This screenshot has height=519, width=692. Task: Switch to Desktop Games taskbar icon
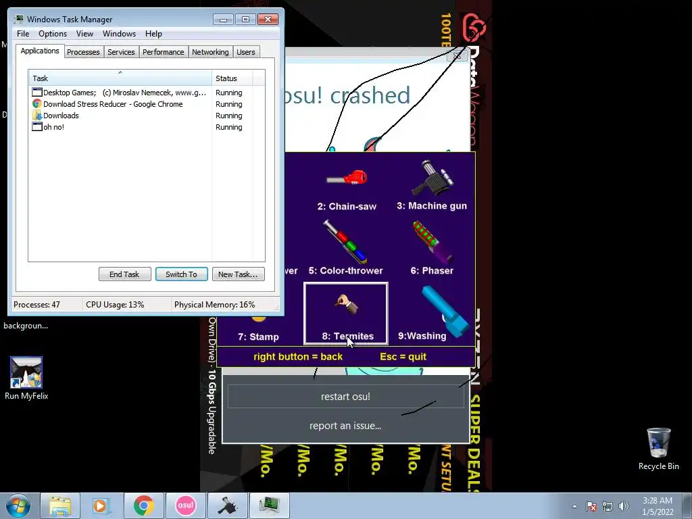pyautogui.click(x=227, y=505)
